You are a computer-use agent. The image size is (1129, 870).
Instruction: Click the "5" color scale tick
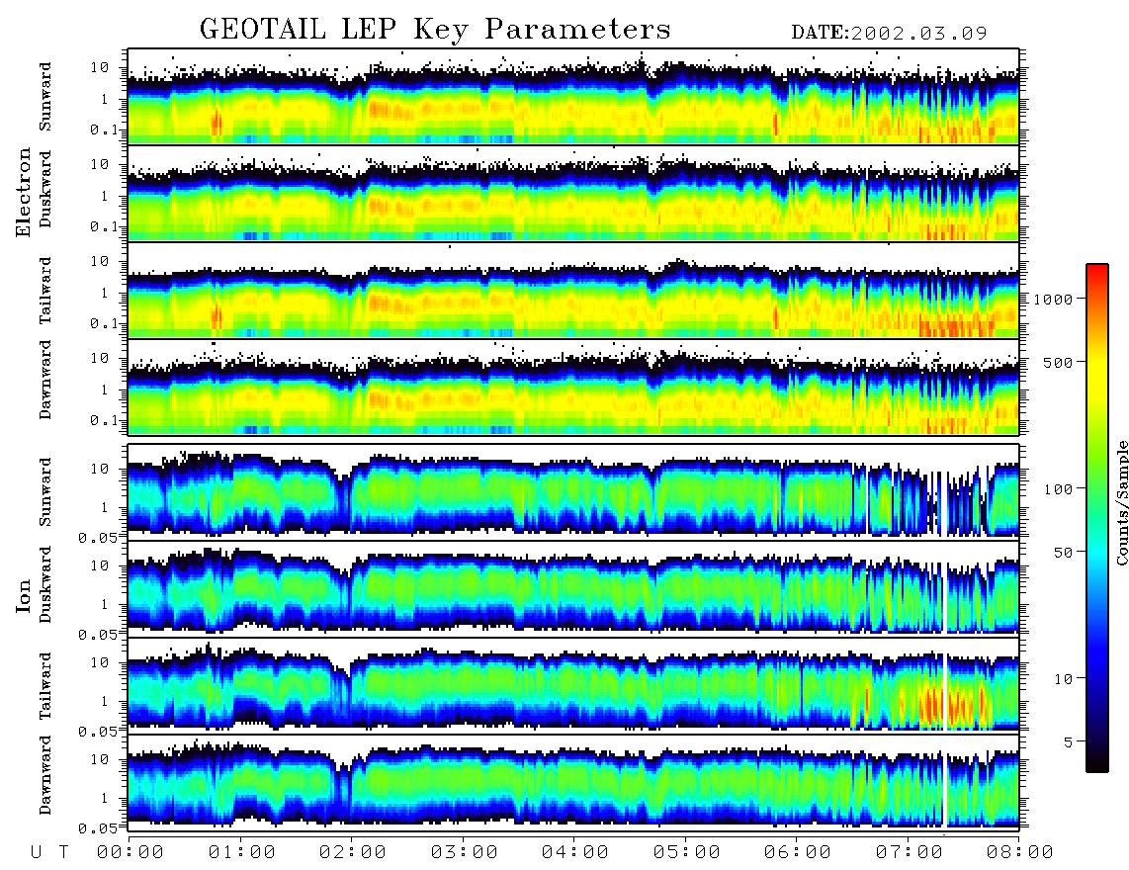(1068, 742)
